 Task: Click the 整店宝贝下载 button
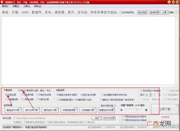coord(13,110)
